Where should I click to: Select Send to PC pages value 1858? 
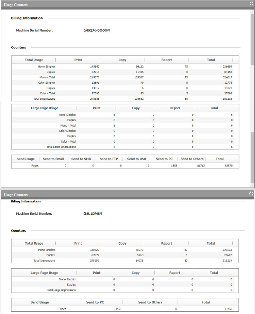click(x=174, y=166)
